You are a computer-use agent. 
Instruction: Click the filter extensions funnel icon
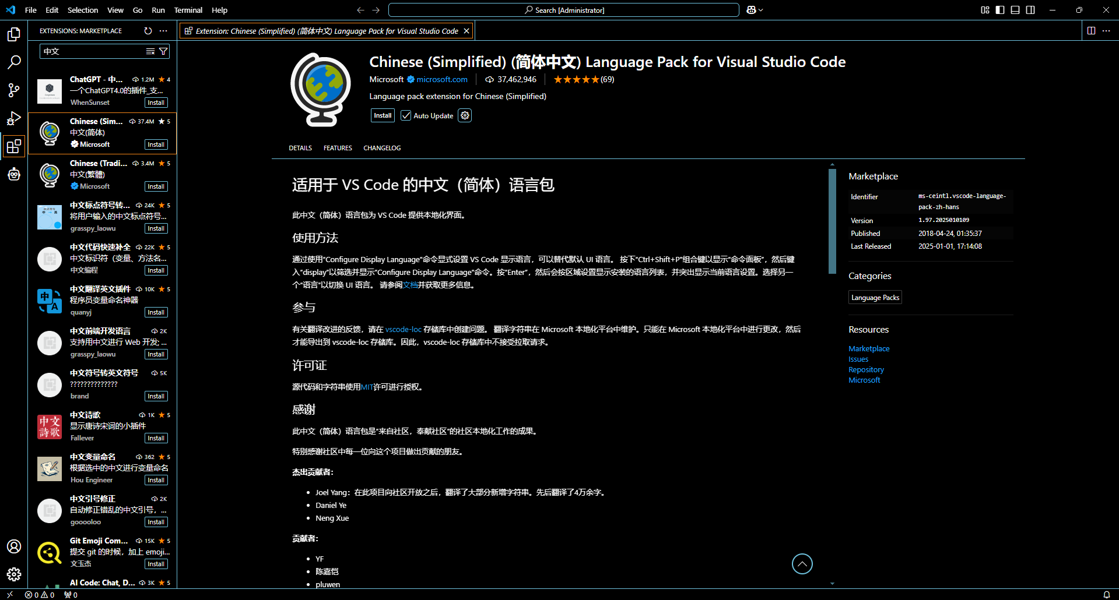click(164, 51)
